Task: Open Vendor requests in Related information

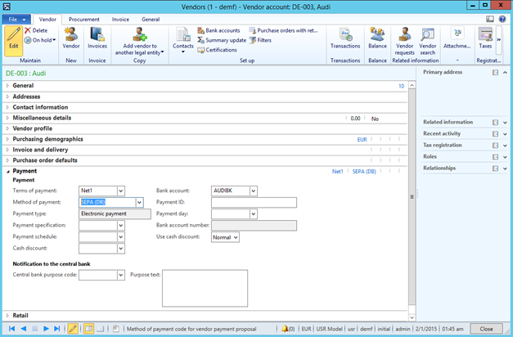Action: pos(404,38)
